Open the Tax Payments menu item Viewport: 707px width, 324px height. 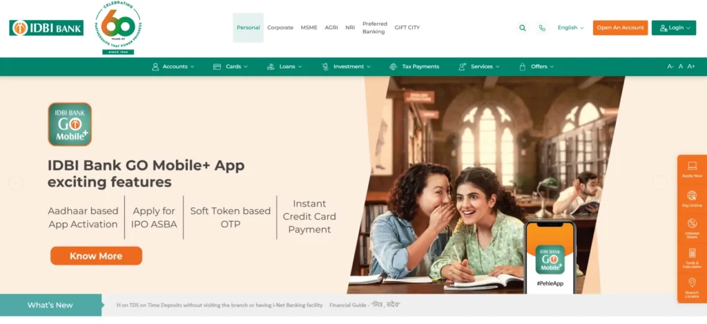click(414, 66)
